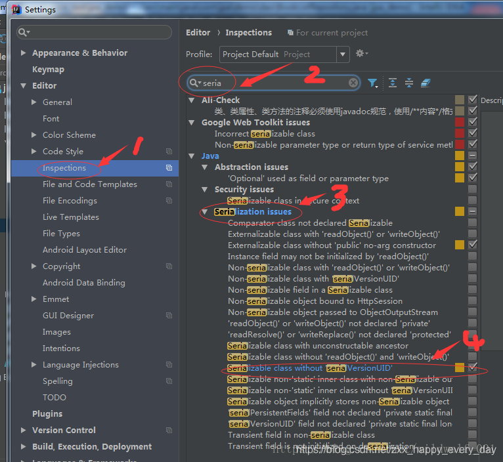Open the Intentions settings page
The width and height of the screenshot is (503, 462).
pos(61,348)
